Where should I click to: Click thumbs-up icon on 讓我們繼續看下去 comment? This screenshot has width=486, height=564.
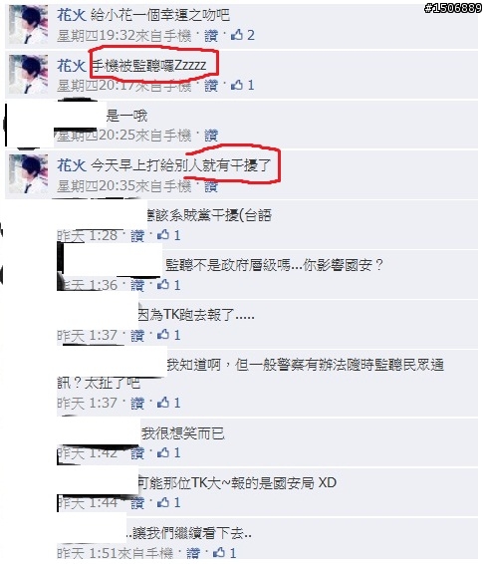[x=219, y=552]
